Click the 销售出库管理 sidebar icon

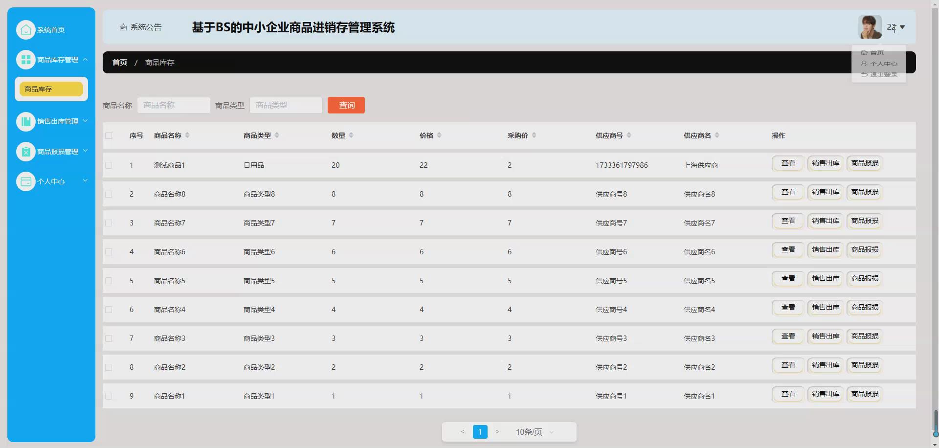(26, 121)
